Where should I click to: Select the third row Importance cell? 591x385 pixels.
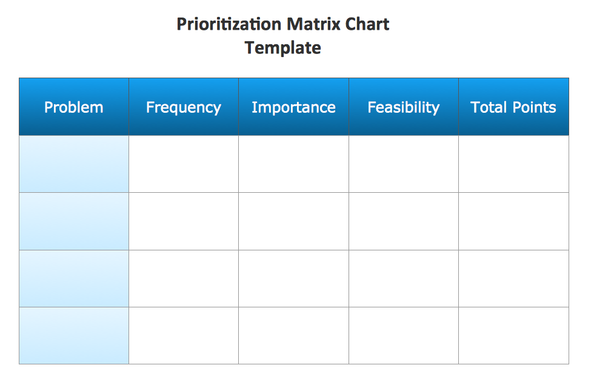293,278
